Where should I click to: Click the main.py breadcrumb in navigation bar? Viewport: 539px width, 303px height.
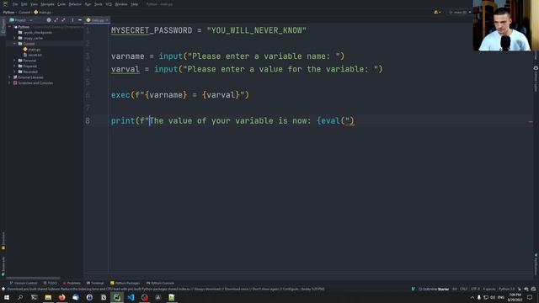(43, 12)
